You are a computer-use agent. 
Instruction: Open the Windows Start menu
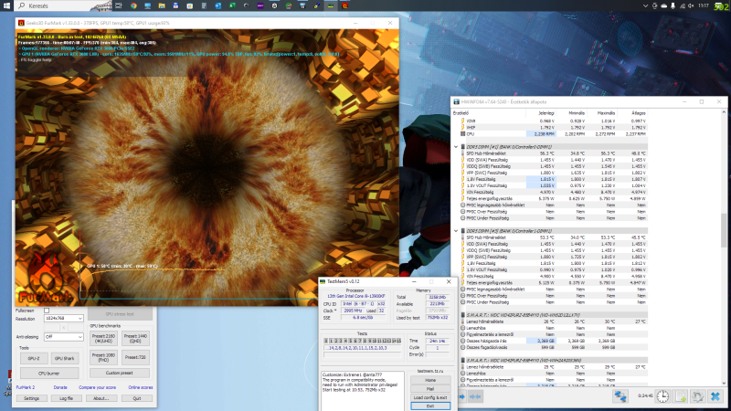coord(6,5)
